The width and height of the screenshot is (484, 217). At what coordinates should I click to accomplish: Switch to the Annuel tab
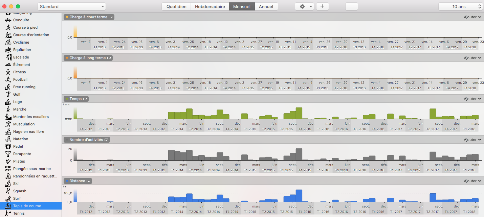point(266,6)
